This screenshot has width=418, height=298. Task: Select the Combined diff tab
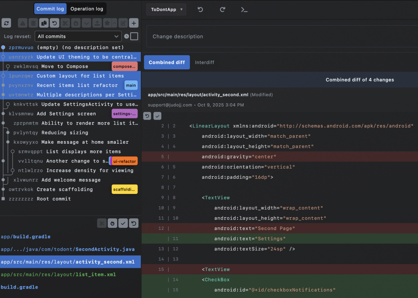(x=167, y=62)
